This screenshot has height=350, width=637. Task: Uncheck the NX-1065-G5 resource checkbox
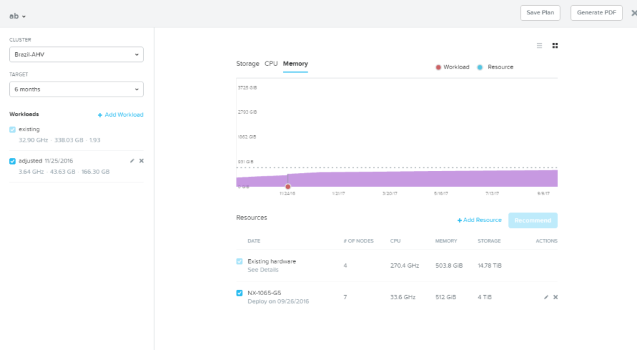pos(239,293)
